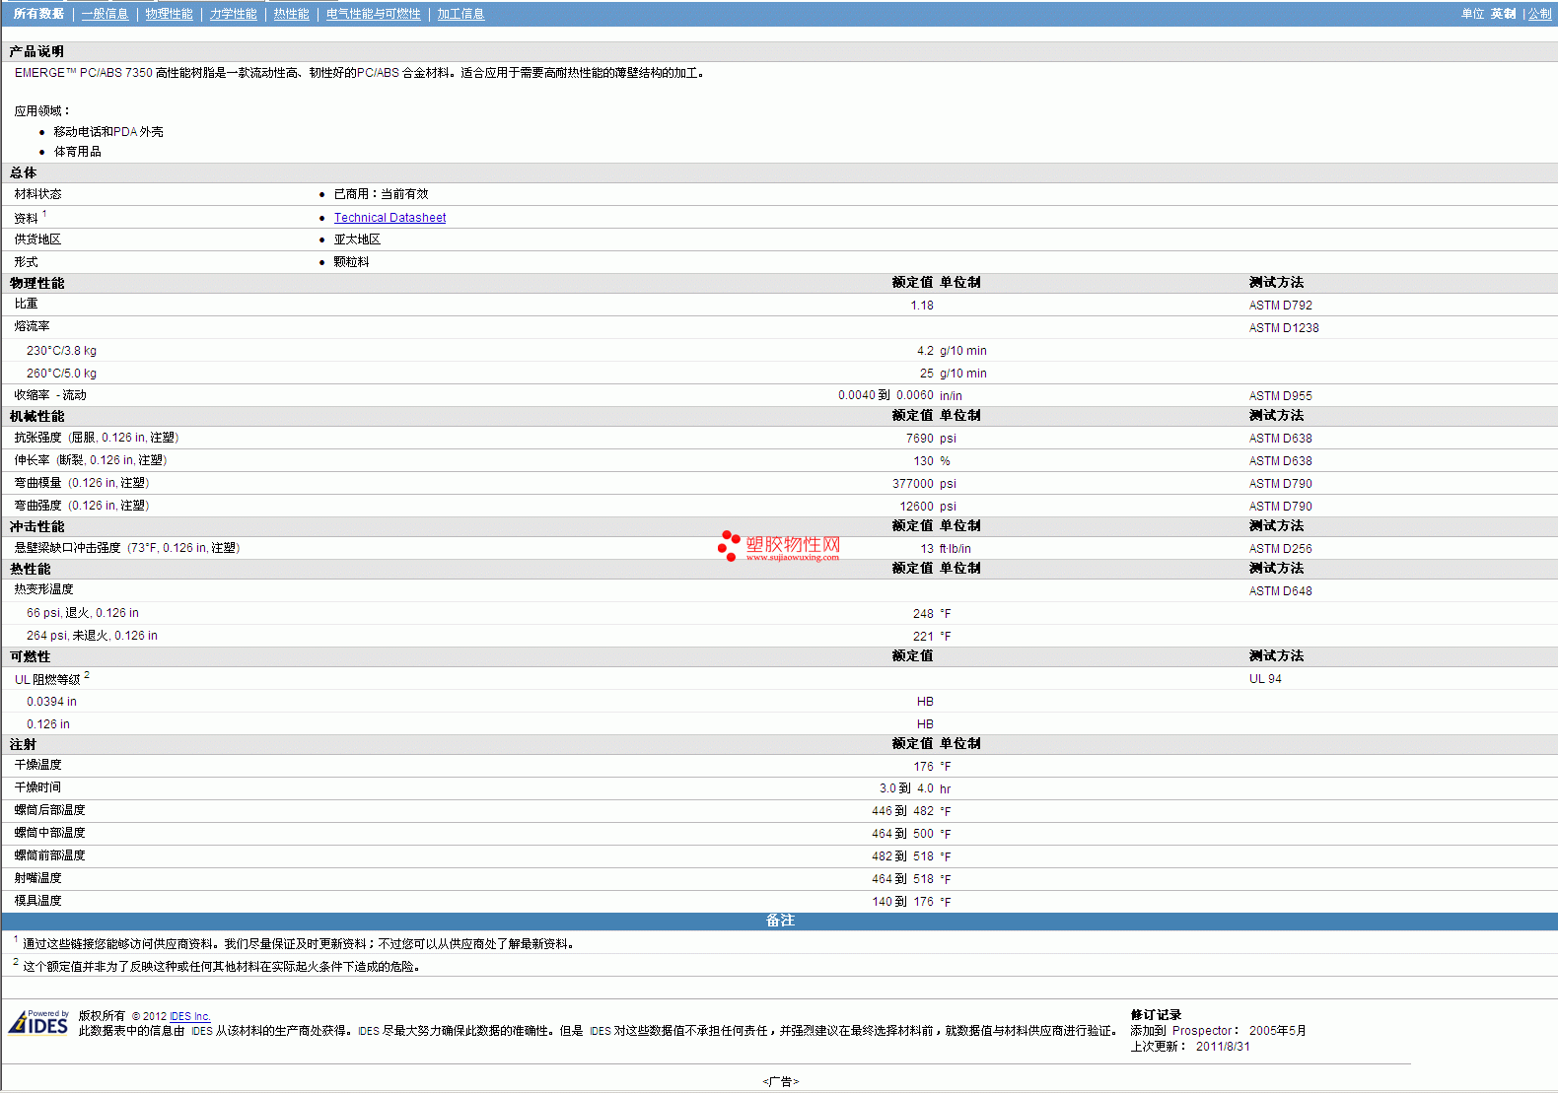
Task: Click the ASTM D648 test method
Action: pyautogui.click(x=1280, y=591)
